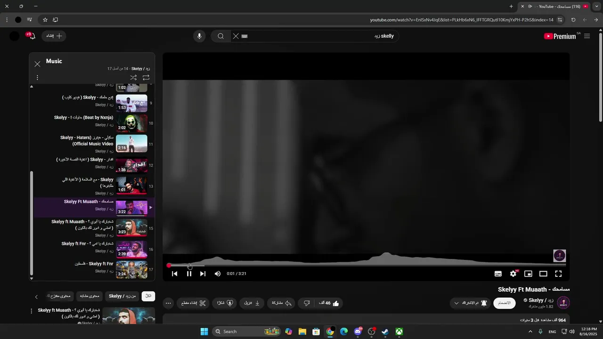Enter full screen mode
Viewport: 603px width, 339px height.
(x=558, y=274)
